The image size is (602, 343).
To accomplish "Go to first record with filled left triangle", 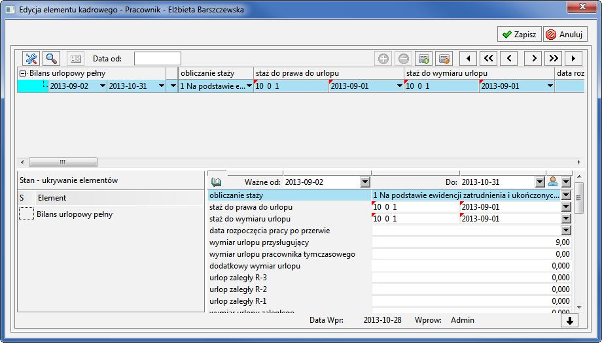I will [469, 59].
